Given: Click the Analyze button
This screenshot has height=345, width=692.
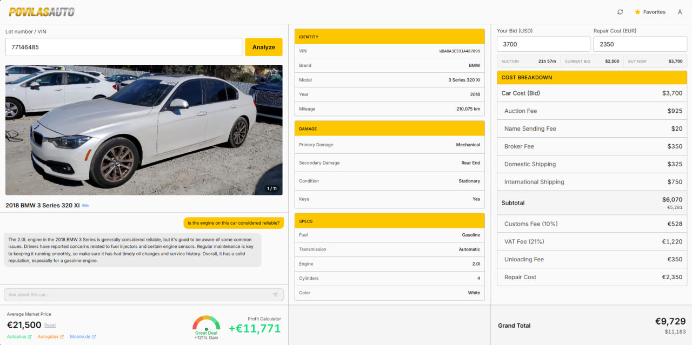Looking at the screenshot, I should (264, 47).
